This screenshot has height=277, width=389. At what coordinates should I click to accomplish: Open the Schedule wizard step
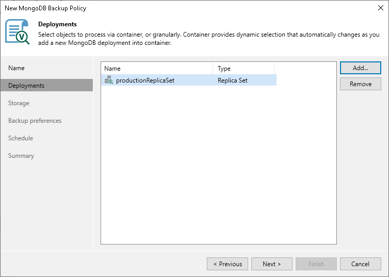pos(21,138)
